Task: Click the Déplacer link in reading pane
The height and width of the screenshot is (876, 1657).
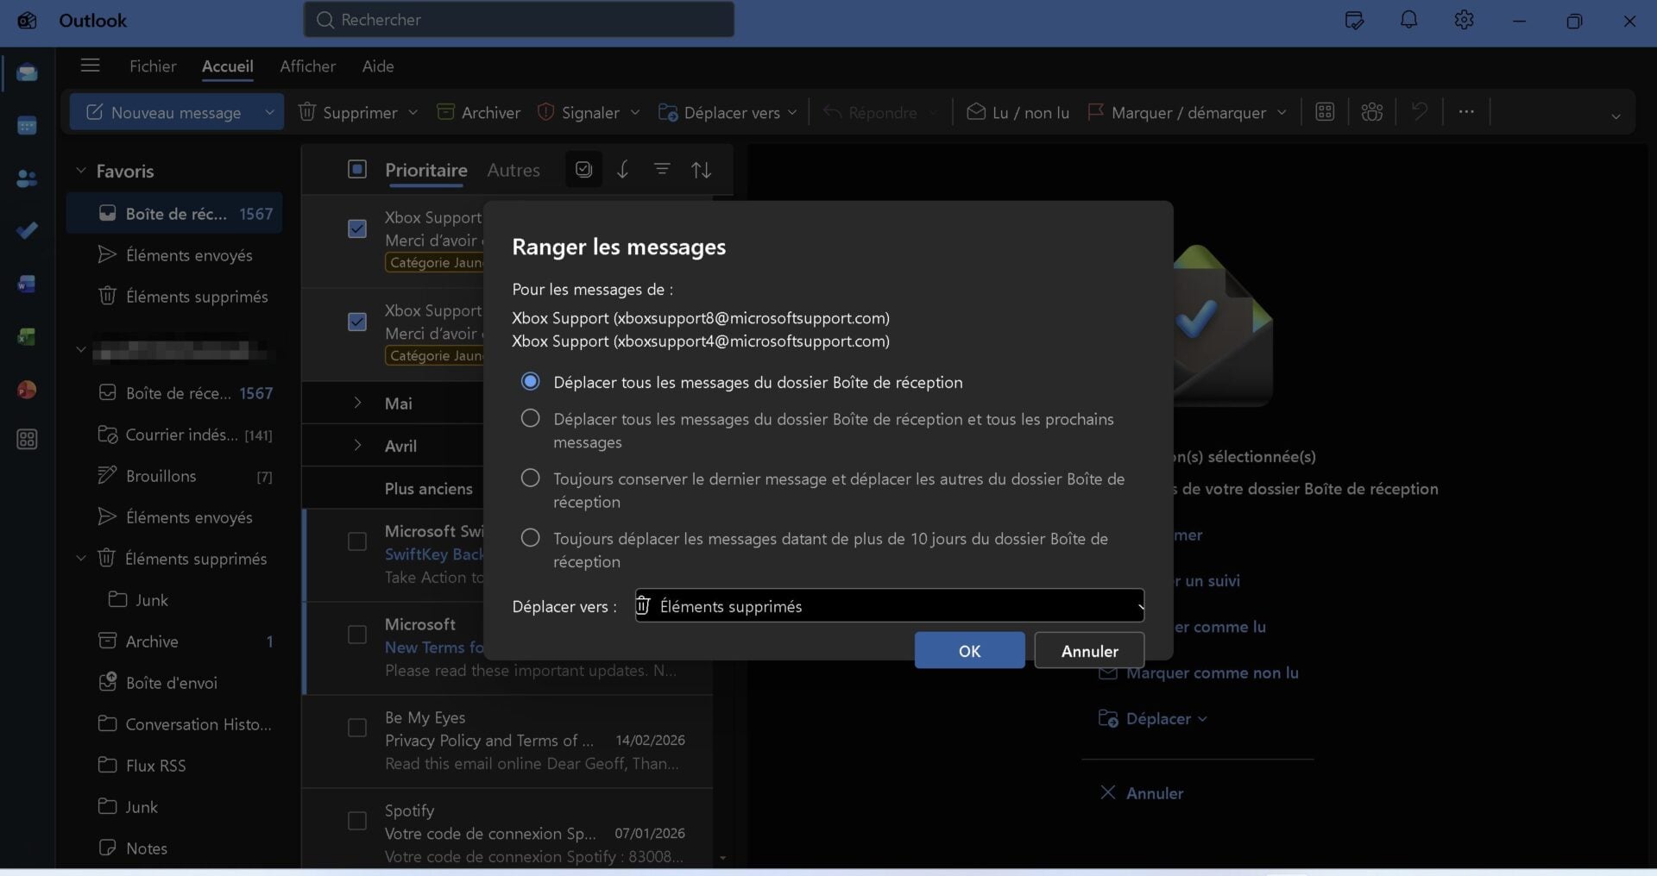Action: tap(1153, 718)
